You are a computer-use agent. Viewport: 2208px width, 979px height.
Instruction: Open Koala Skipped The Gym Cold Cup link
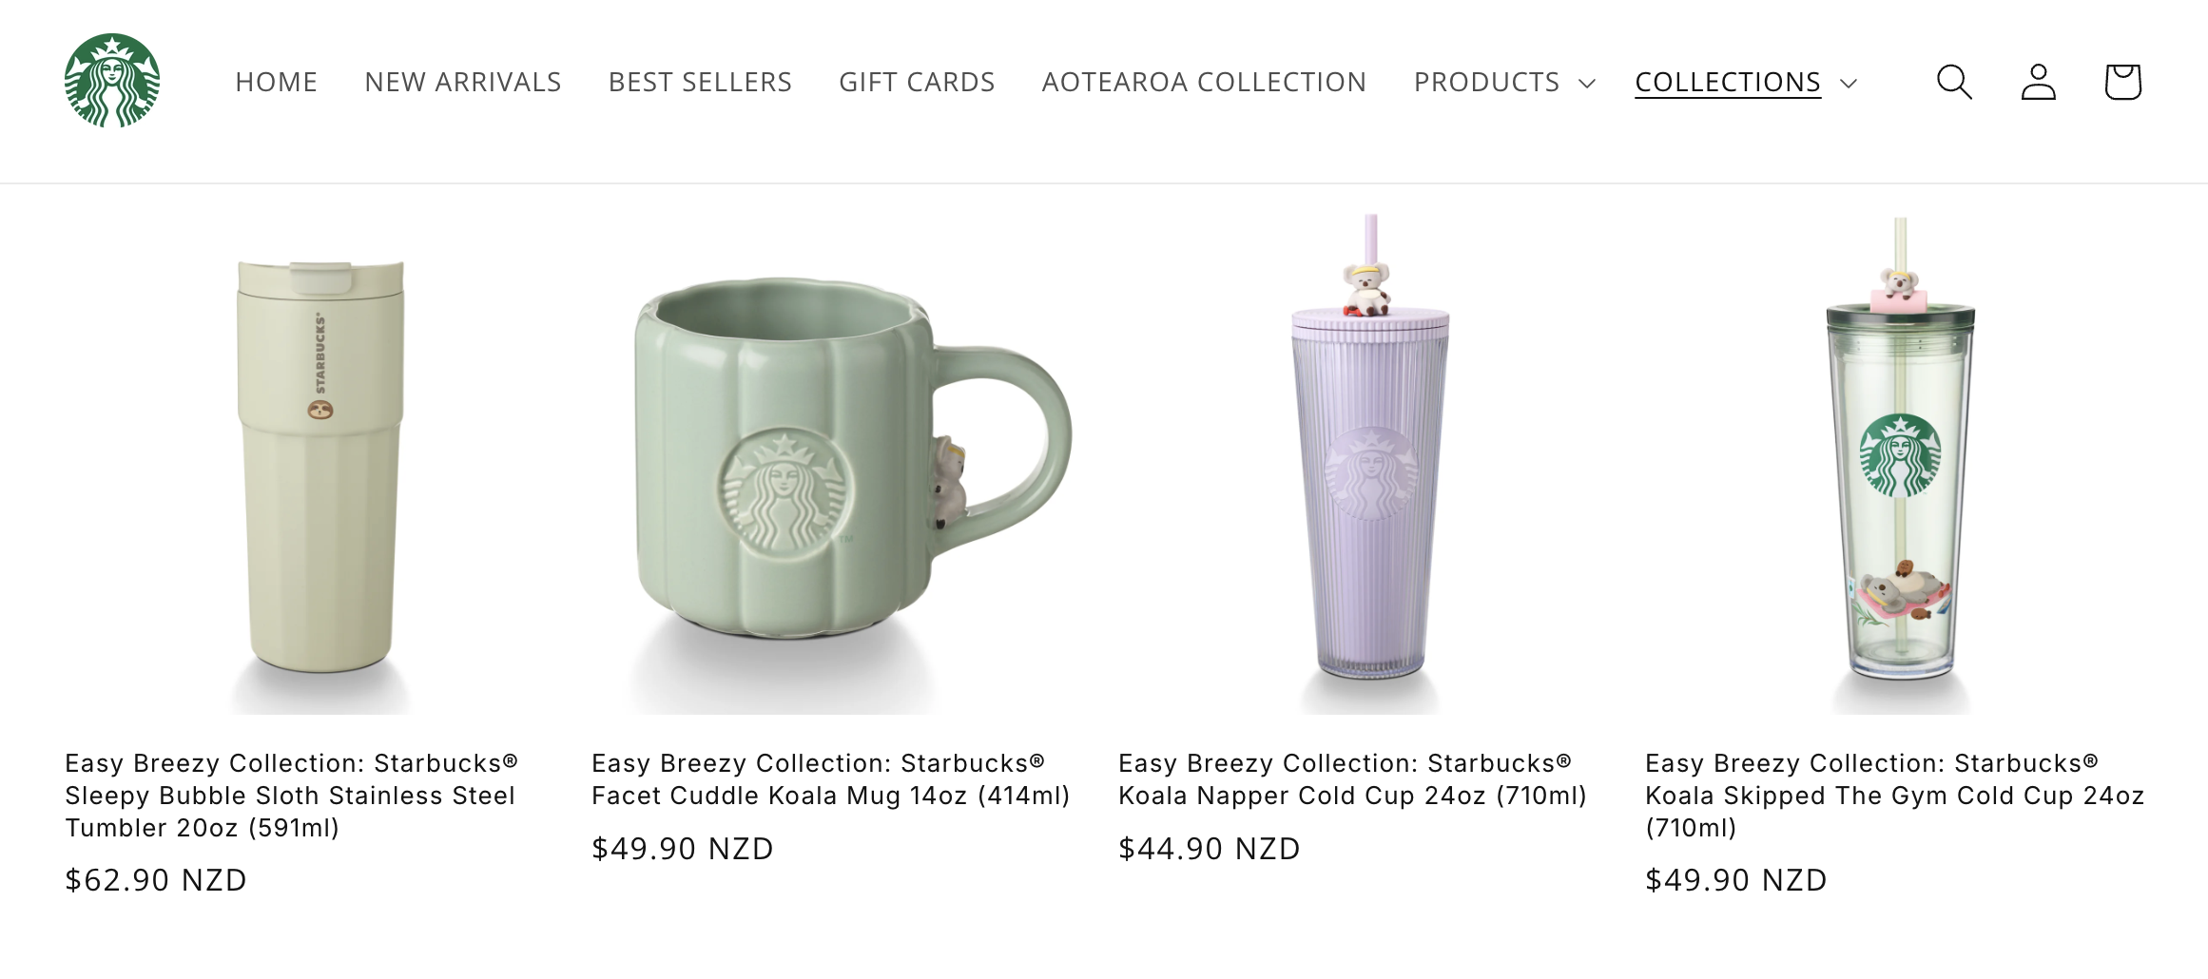click(1894, 796)
